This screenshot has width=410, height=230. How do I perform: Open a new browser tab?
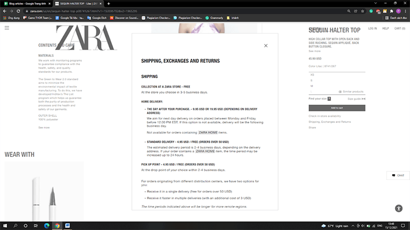tap(109, 4)
